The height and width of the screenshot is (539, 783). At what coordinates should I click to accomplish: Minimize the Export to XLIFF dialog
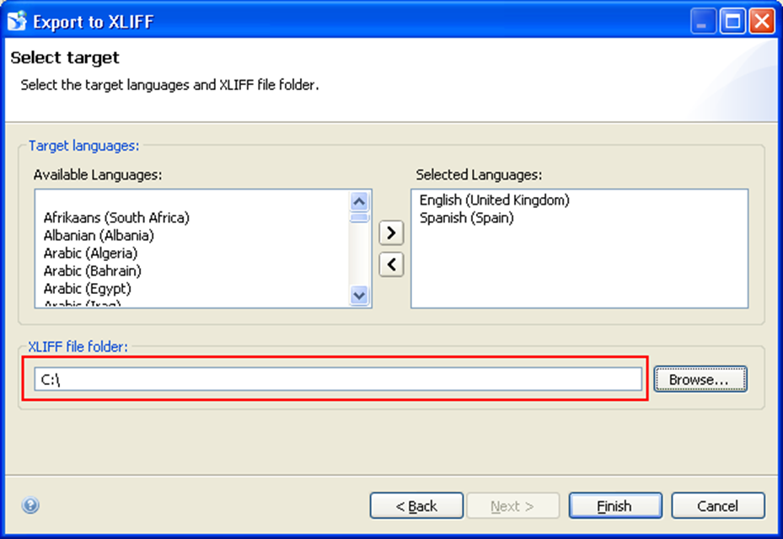(705, 21)
